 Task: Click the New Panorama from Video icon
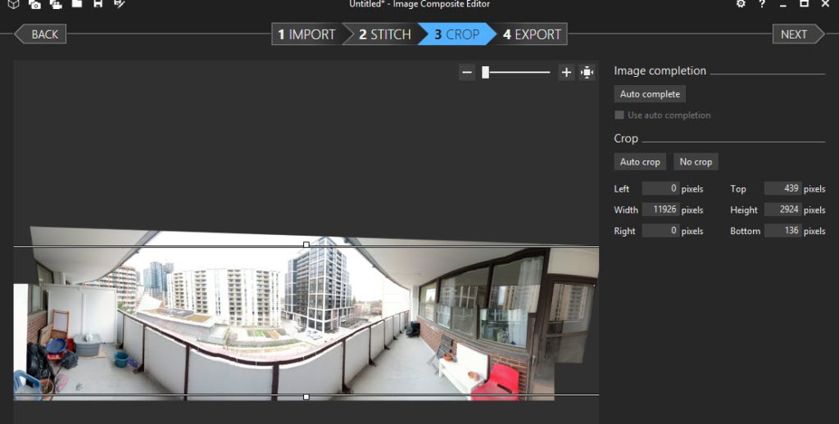(56, 4)
